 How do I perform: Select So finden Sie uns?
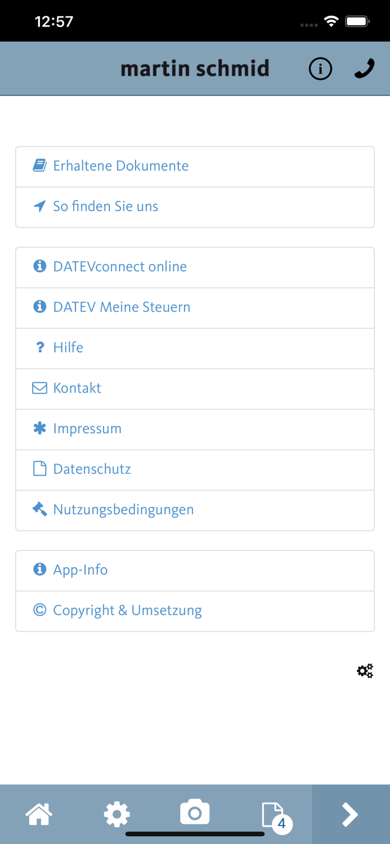195,207
